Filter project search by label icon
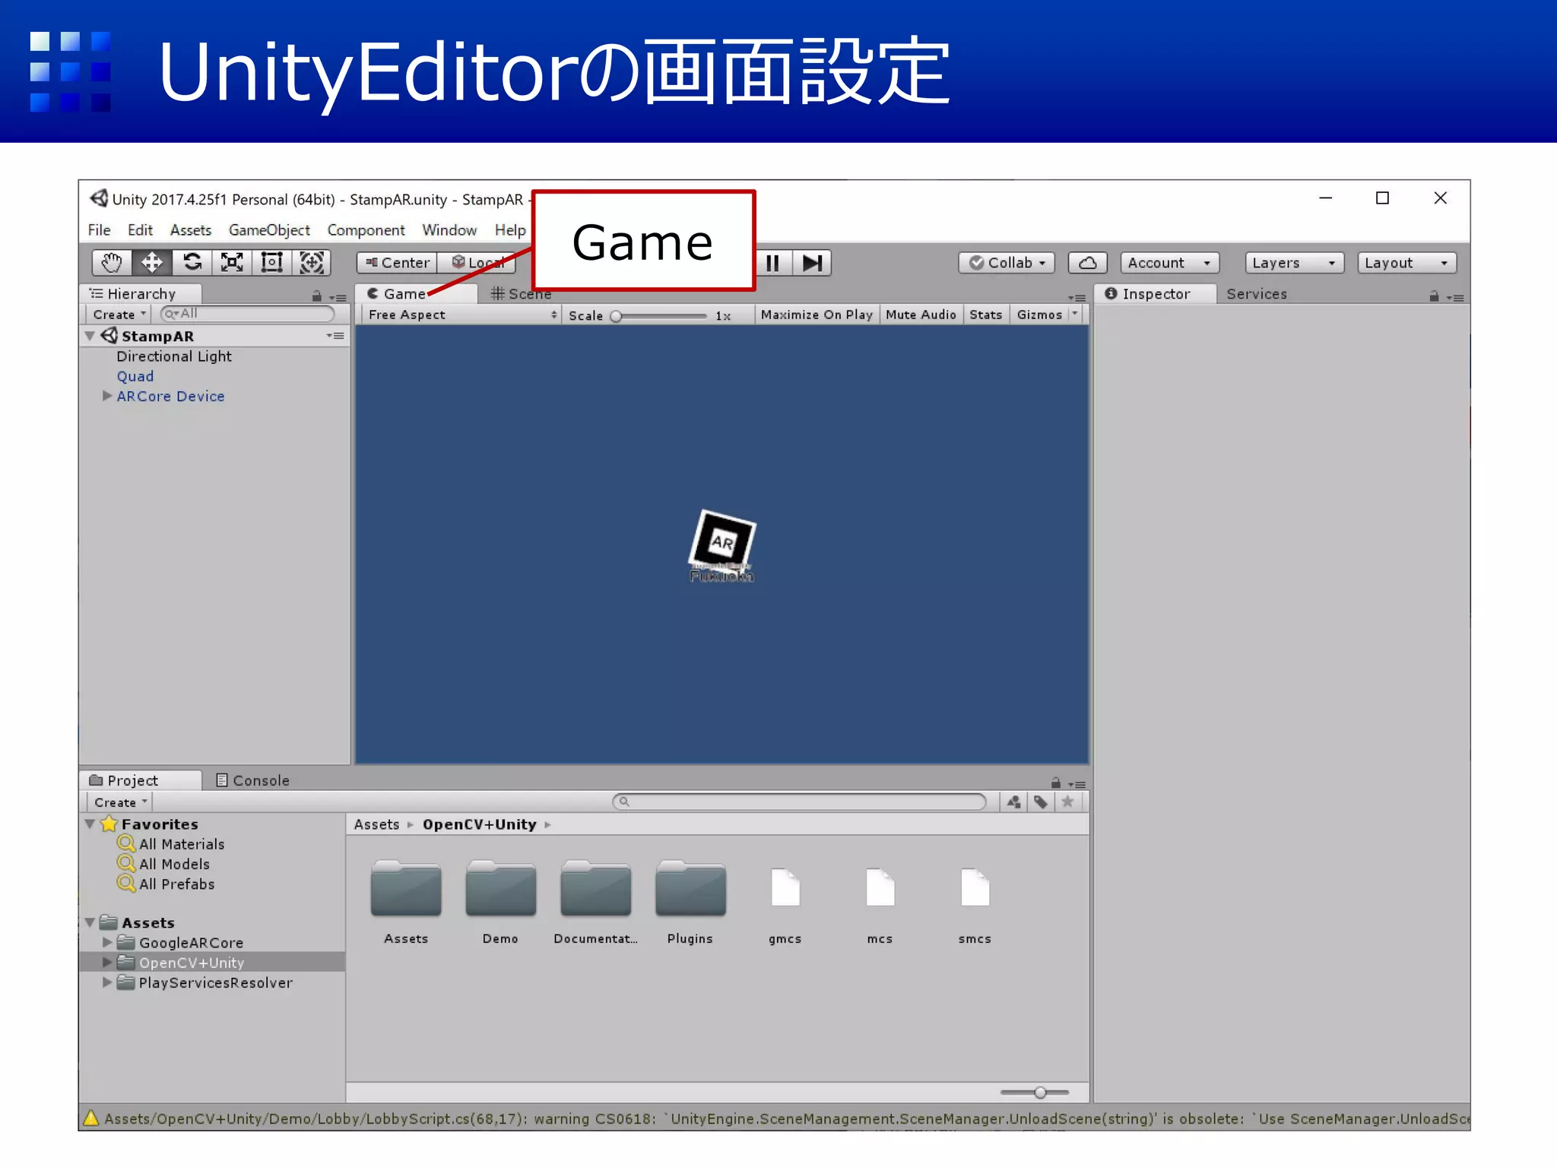The height and width of the screenshot is (1167, 1557). point(1041,802)
